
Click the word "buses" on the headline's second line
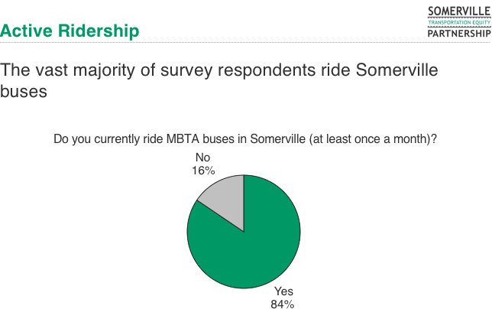(x=24, y=90)
